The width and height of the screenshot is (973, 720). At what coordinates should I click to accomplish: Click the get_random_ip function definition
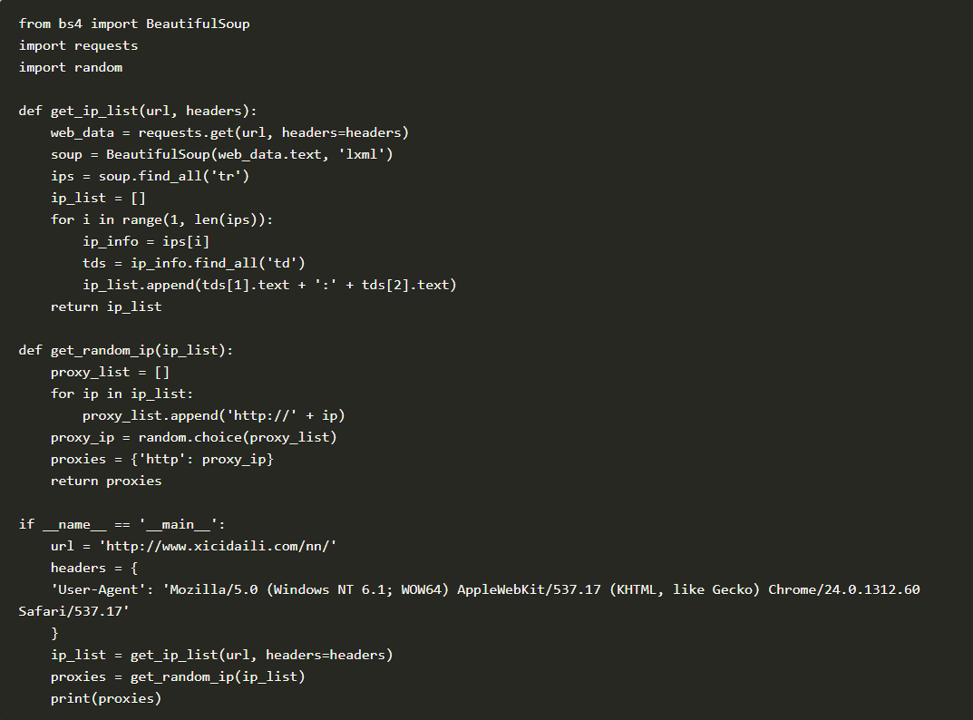click(x=126, y=350)
